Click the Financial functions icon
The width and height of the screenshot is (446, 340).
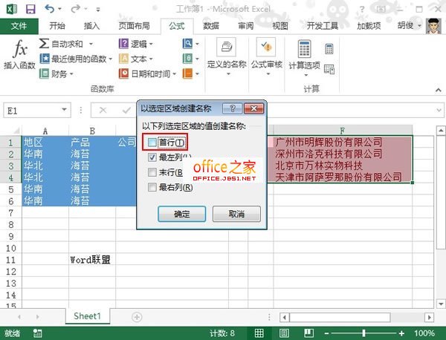(x=44, y=73)
